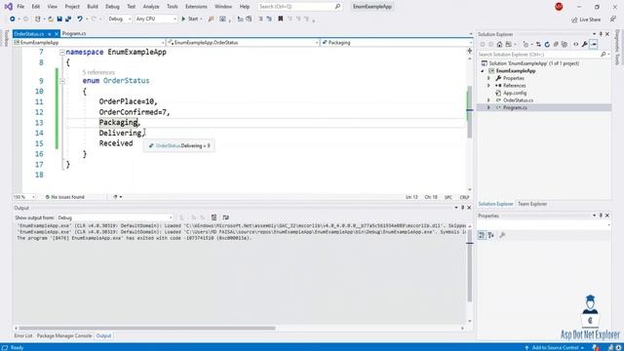Open the Toolbox side tab
The image size is (624, 351).
[6, 39]
